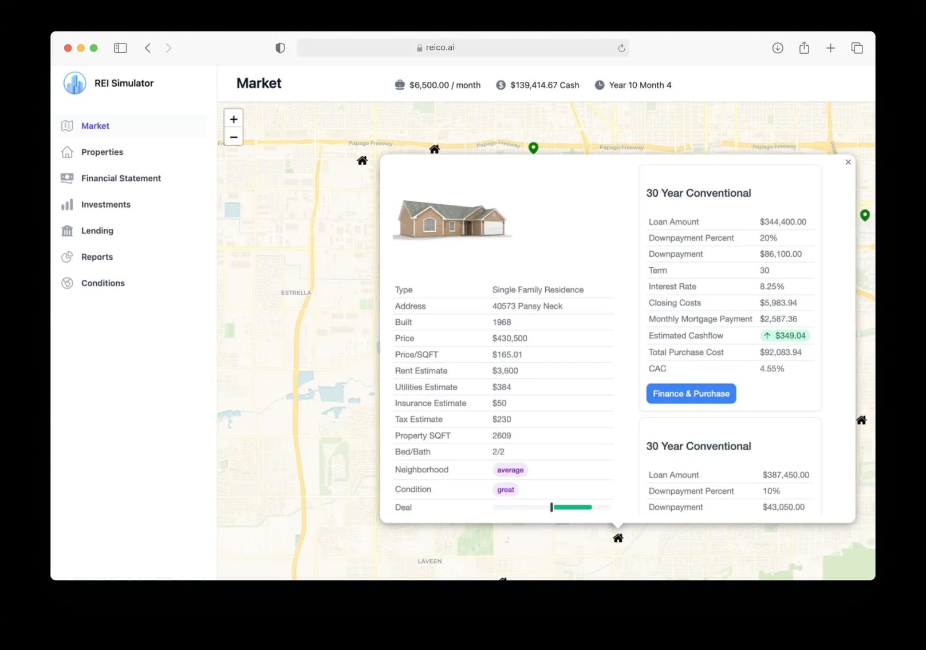Screen dimensions: 926x650
Task: Zoom in on the map
Action: click(234, 120)
